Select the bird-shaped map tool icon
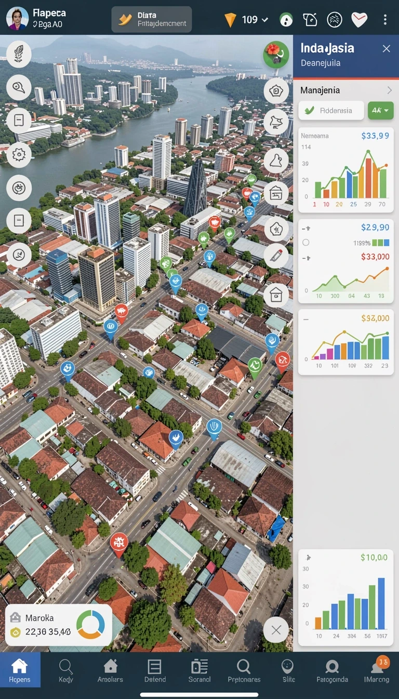This screenshot has width=399, height=699. [x=276, y=122]
